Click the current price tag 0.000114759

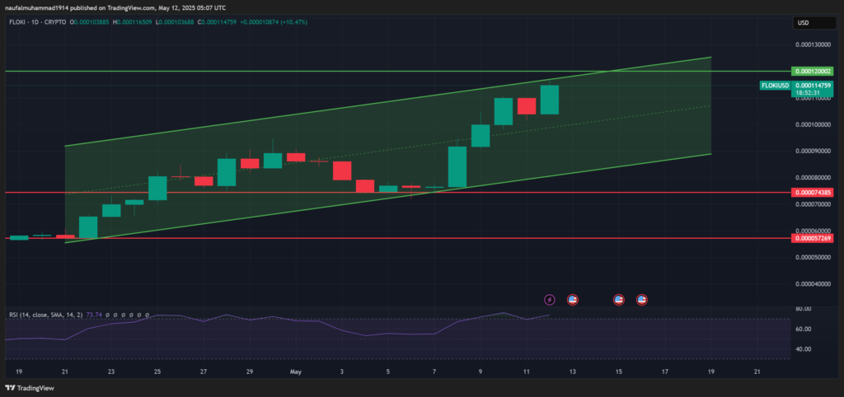pyautogui.click(x=814, y=86)
